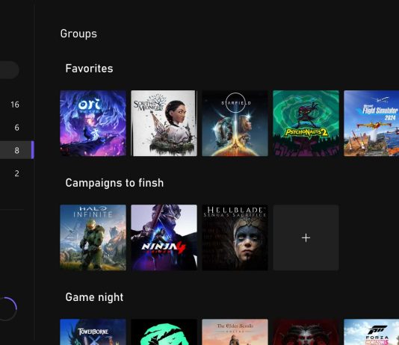Click the Groups section title

(78, 34)
